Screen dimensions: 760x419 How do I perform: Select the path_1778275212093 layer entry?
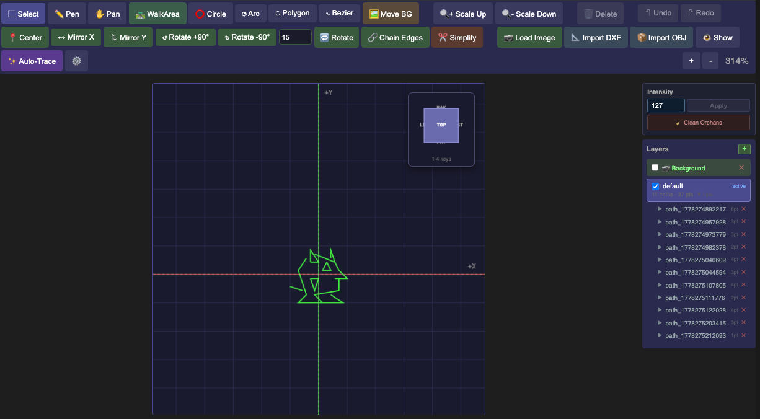[x=696, y=335]
